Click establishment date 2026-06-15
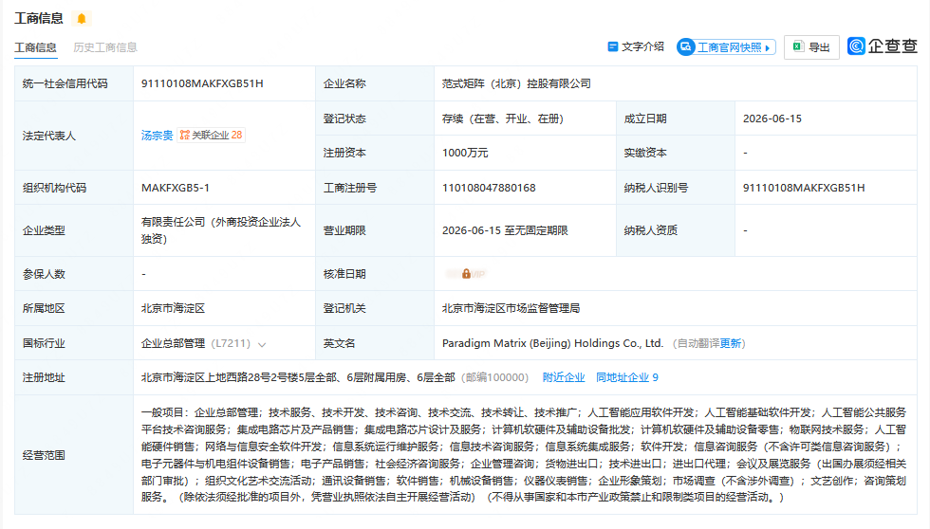Screen dimensions: 930x529 [772, 119]
